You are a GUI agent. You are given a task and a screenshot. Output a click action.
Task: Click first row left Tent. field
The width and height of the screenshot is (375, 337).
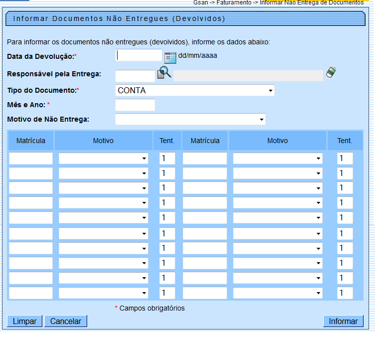(x=167, y=159)
